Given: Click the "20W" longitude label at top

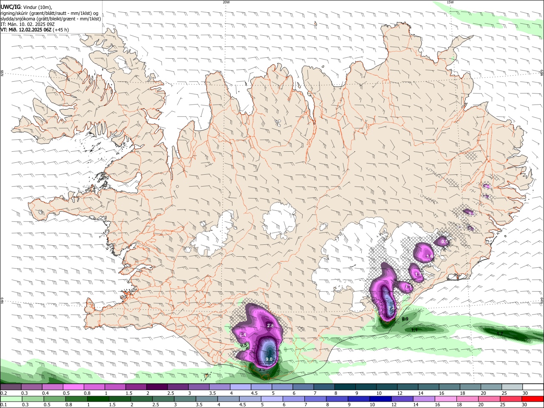Looking at the screenshot, I should 226,2.
